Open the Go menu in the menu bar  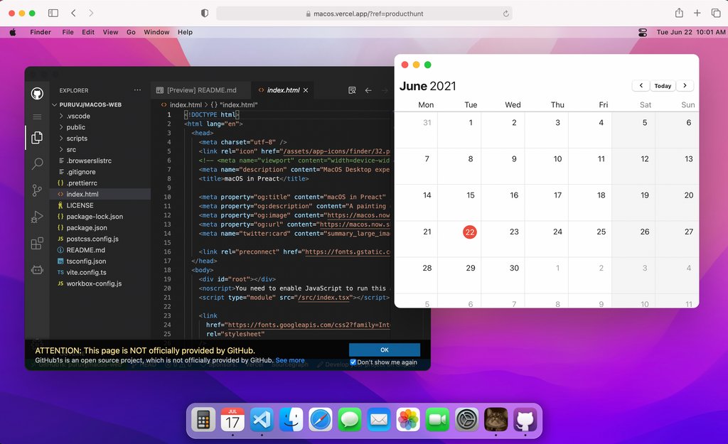(x=131, y=33)
